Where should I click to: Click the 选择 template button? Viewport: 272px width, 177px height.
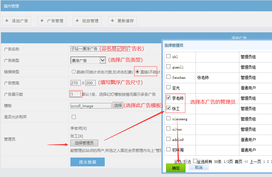pos(118,105)
